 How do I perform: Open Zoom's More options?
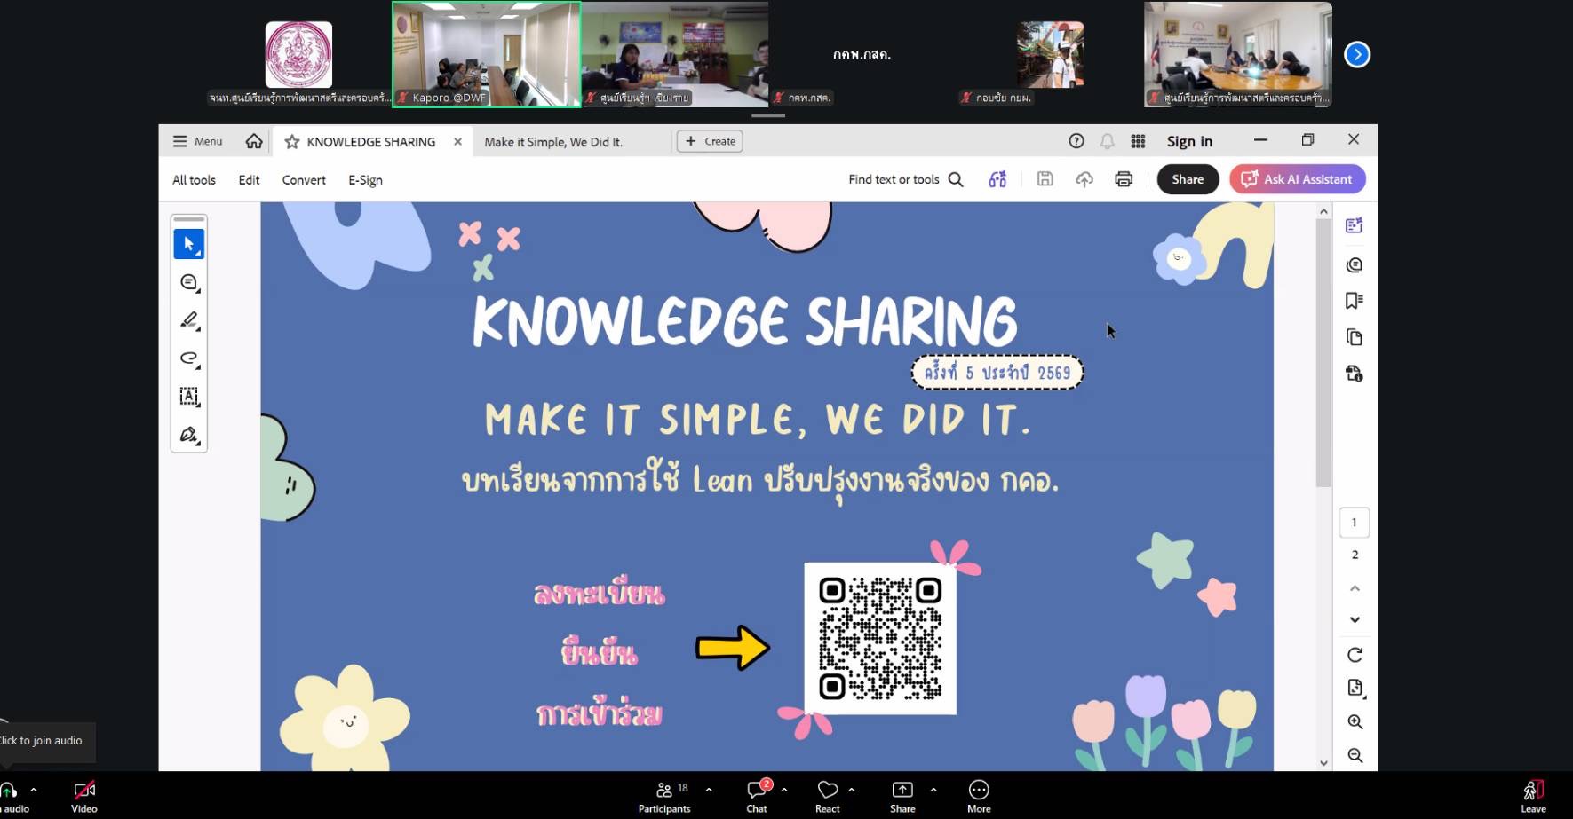[979, 796]
